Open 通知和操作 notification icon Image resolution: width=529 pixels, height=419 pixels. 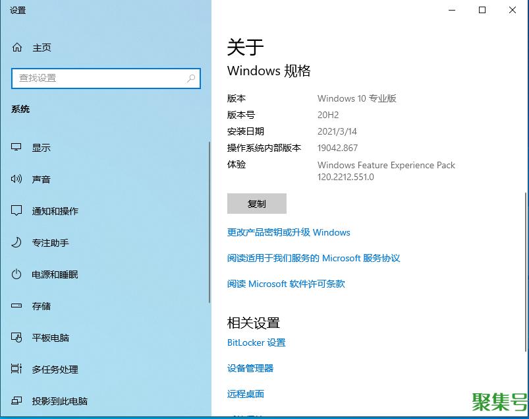tap(17, 211)
